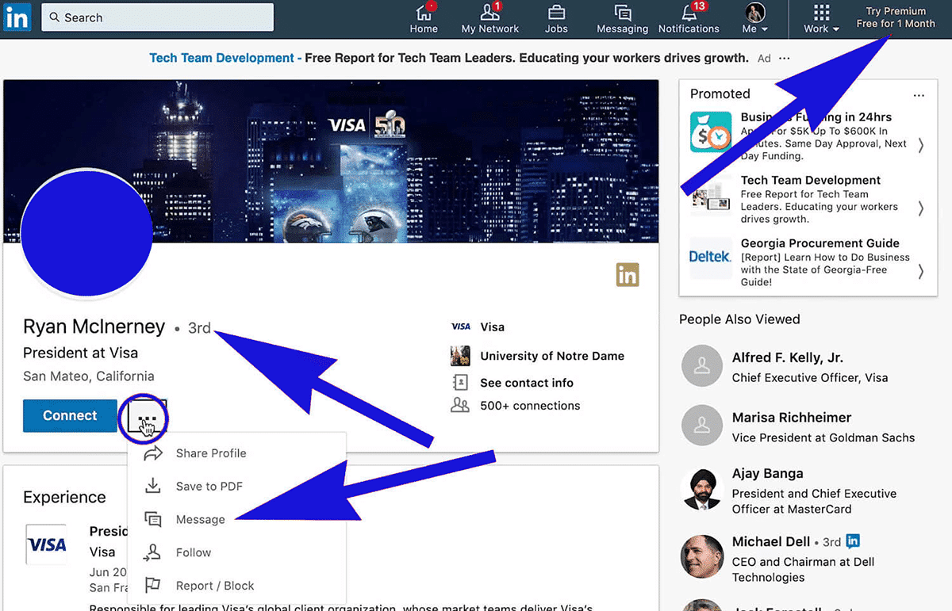
Task: Open Alfred F. Kelly, Jr. profile
Action: 788,358
